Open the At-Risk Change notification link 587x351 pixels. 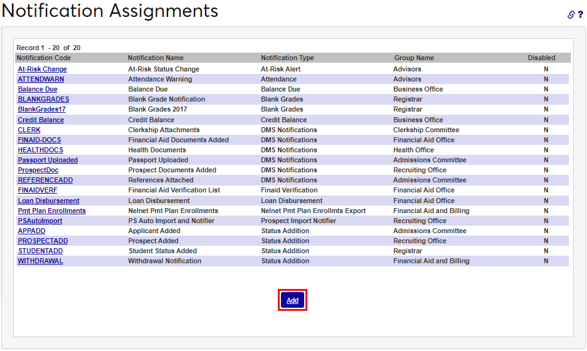point(42,69)
